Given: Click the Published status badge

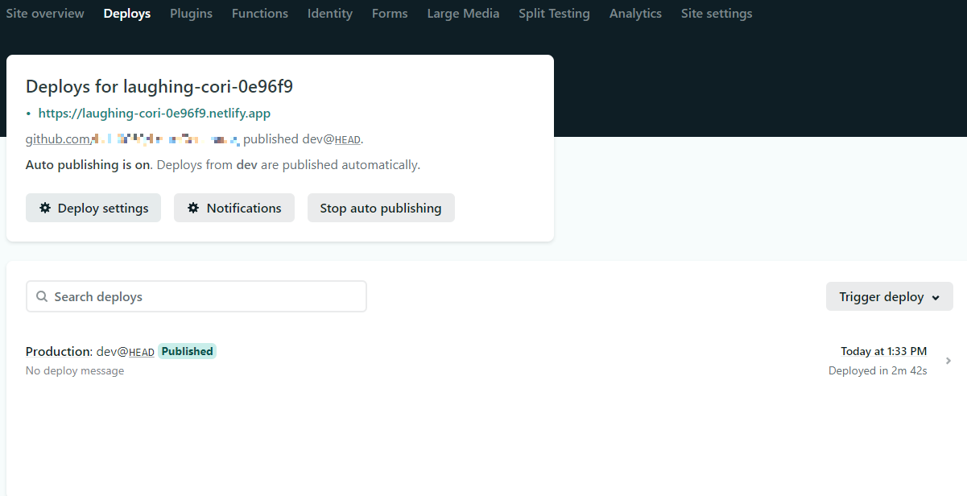Looking at the screenshot, I should (x=188, y=351).
